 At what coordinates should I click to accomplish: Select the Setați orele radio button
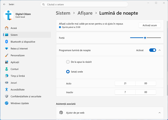tap(68, 72)
